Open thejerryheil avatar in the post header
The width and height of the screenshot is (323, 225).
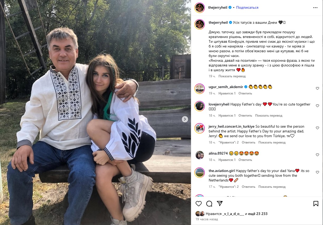(200, 8)
